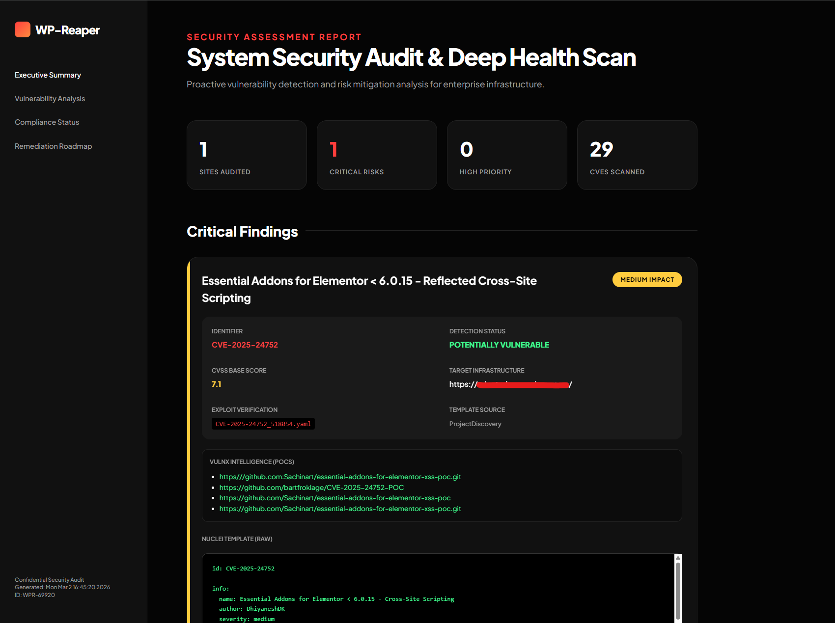Click the WP-Reaper orange logo icon
This screenshot has width=835, height=623.
pyautogui.click(x=23, y=29)
